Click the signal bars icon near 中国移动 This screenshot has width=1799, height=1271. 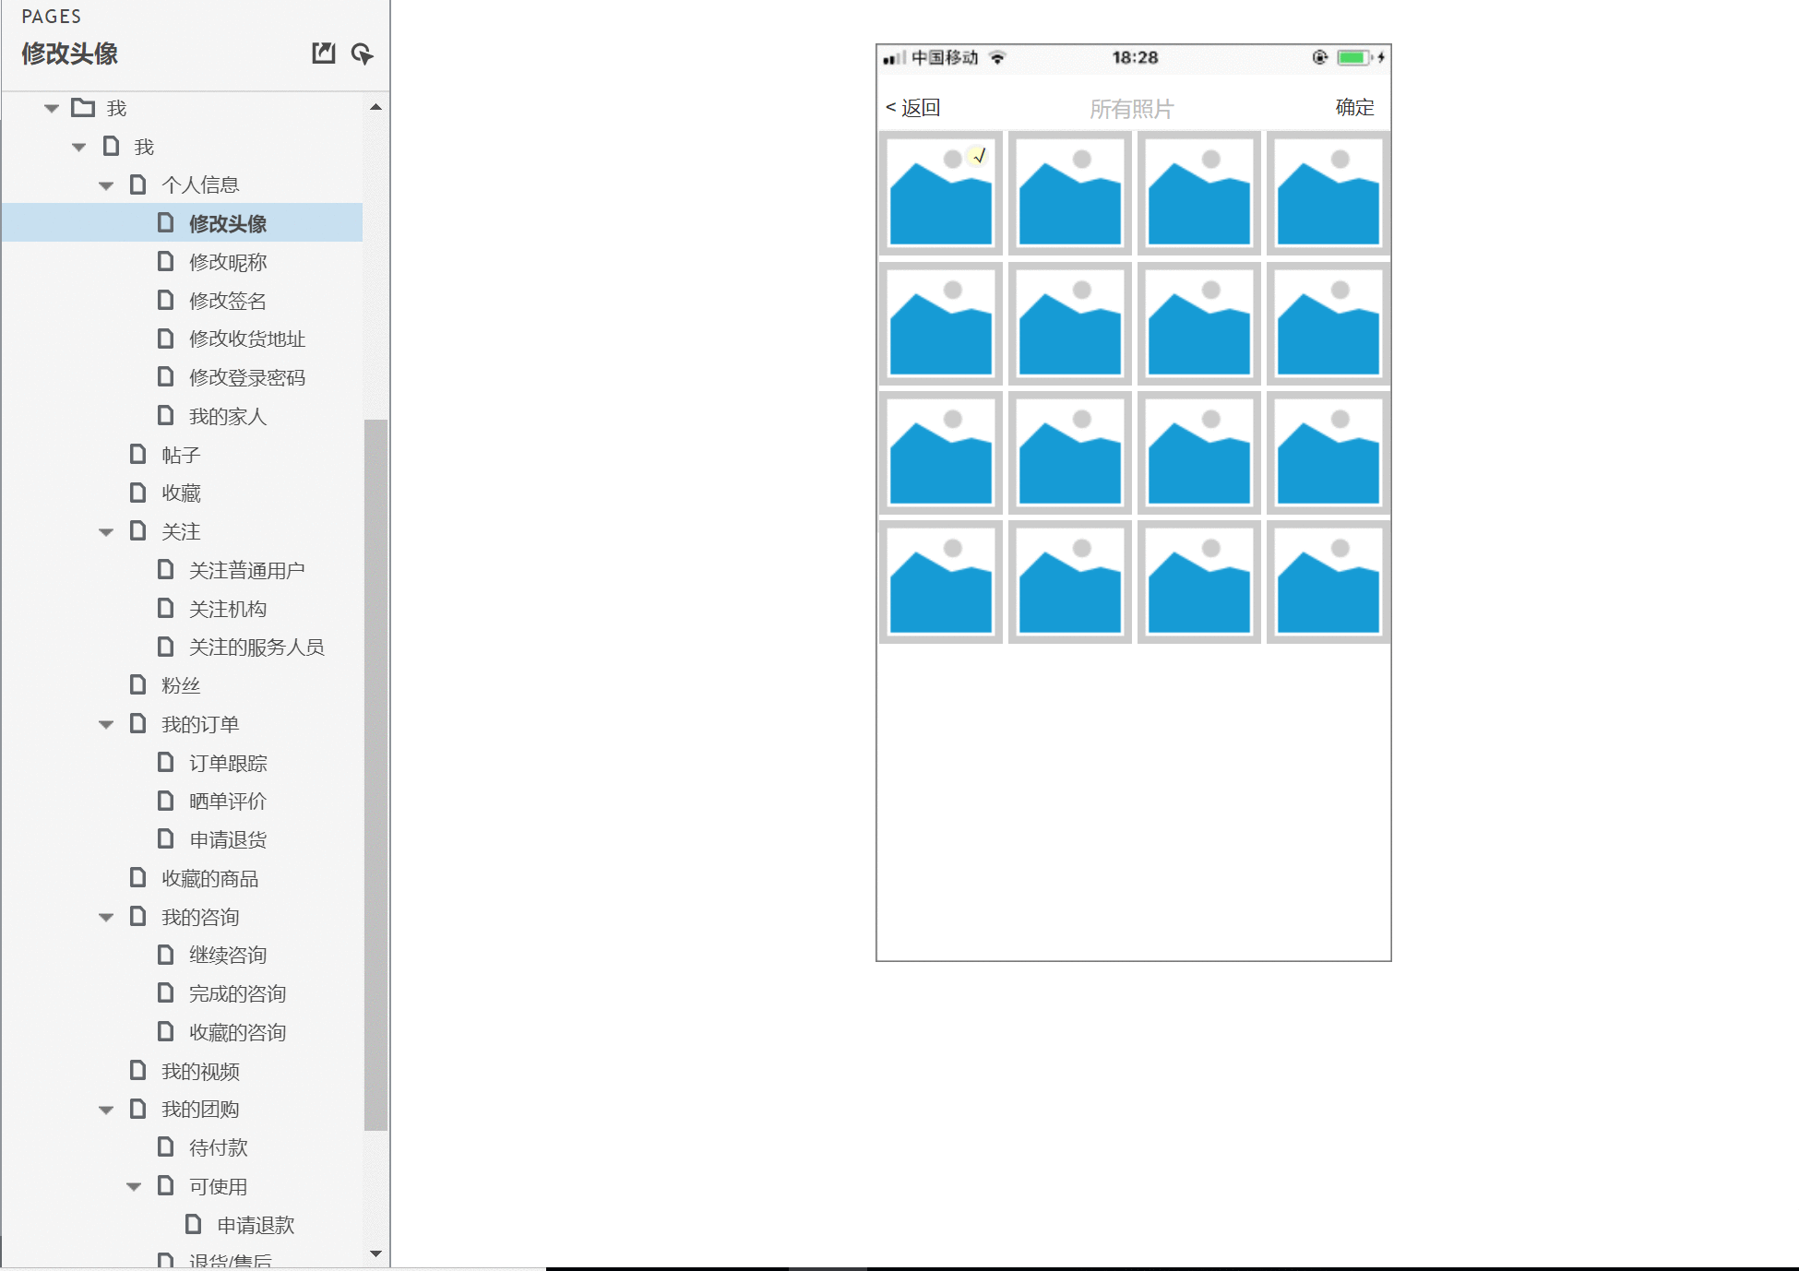point(894,59)
